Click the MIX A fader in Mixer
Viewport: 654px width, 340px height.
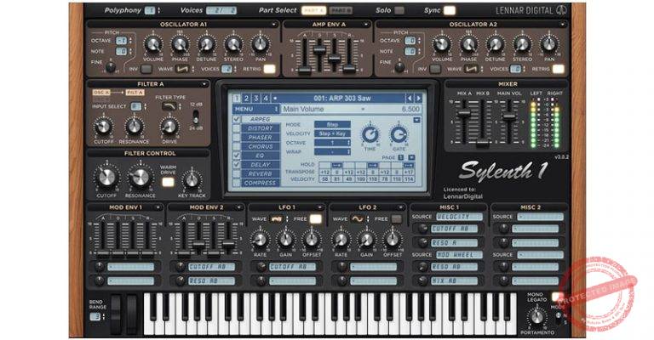(x=463, y=113)
